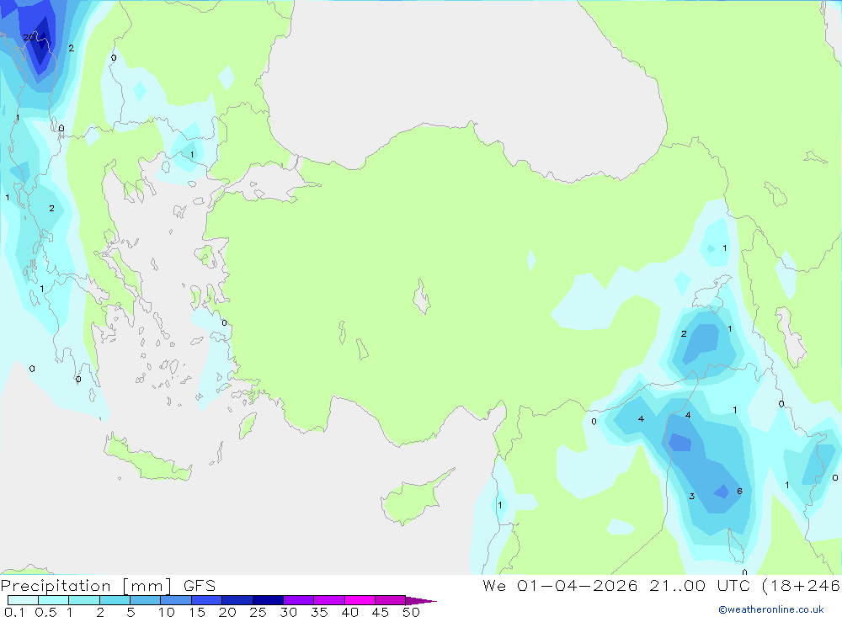Screen dimensions: 842x617
Task: Click the "45" legend scale label
Action: 381,612
